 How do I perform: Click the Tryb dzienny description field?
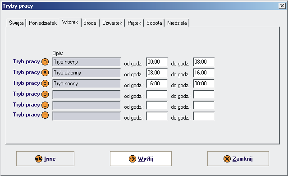tap(87, 73)
